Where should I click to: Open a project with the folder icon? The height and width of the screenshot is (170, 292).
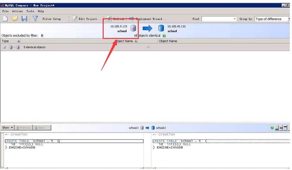15,19
